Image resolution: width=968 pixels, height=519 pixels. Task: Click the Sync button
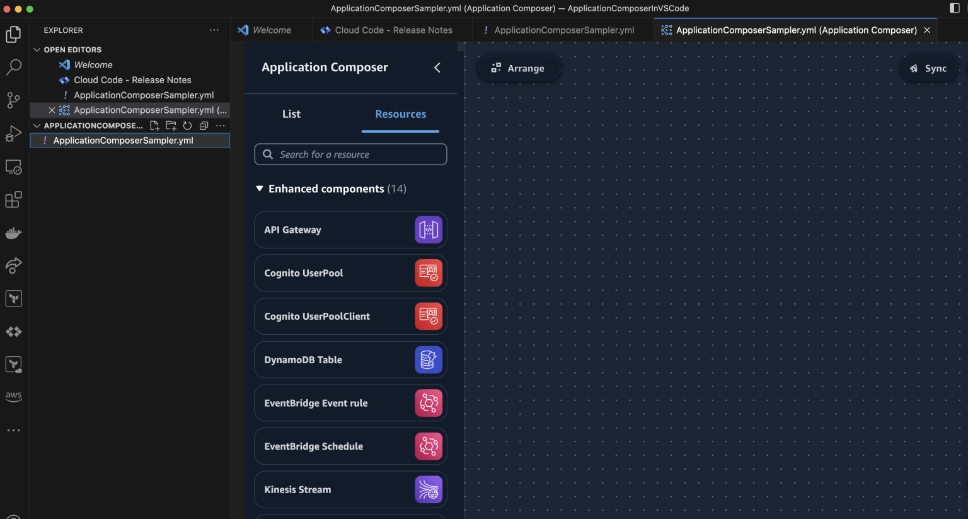point(928,68)
